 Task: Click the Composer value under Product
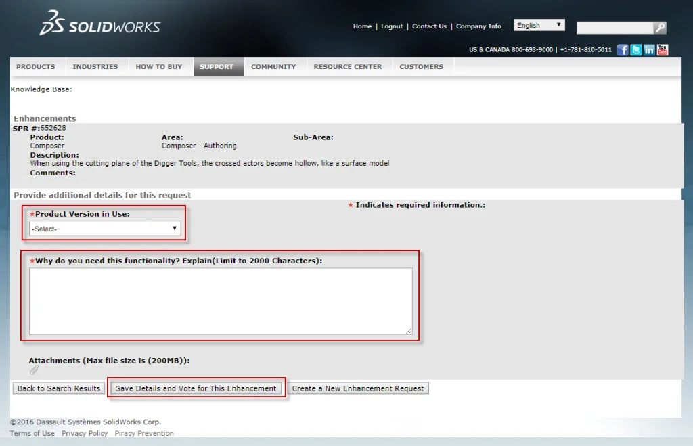pyautogui.click(x=47, y=146)
